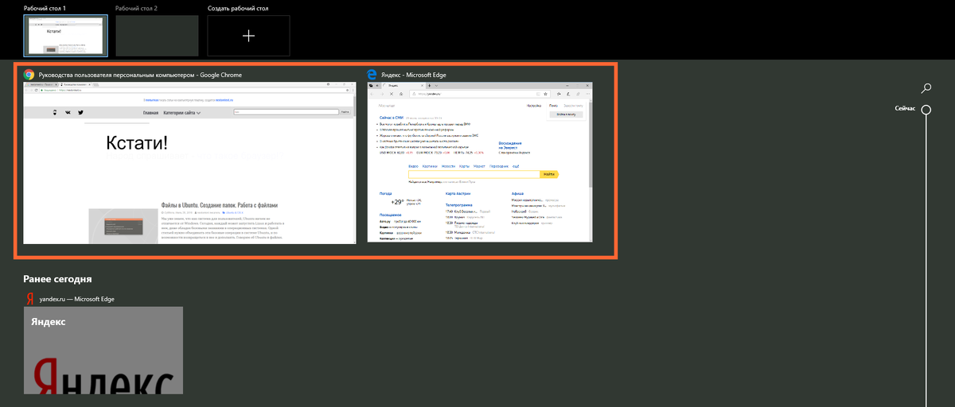This screenshot has height=407, width=955.
Task: Click the red Yandex icon beside yandex.ru
Action: click(29, 299)
